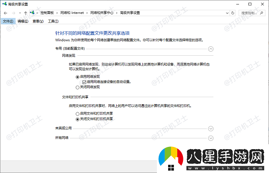
Task: Collapse the 专用 (当前配置文件) section
Action: pos(211,49)
